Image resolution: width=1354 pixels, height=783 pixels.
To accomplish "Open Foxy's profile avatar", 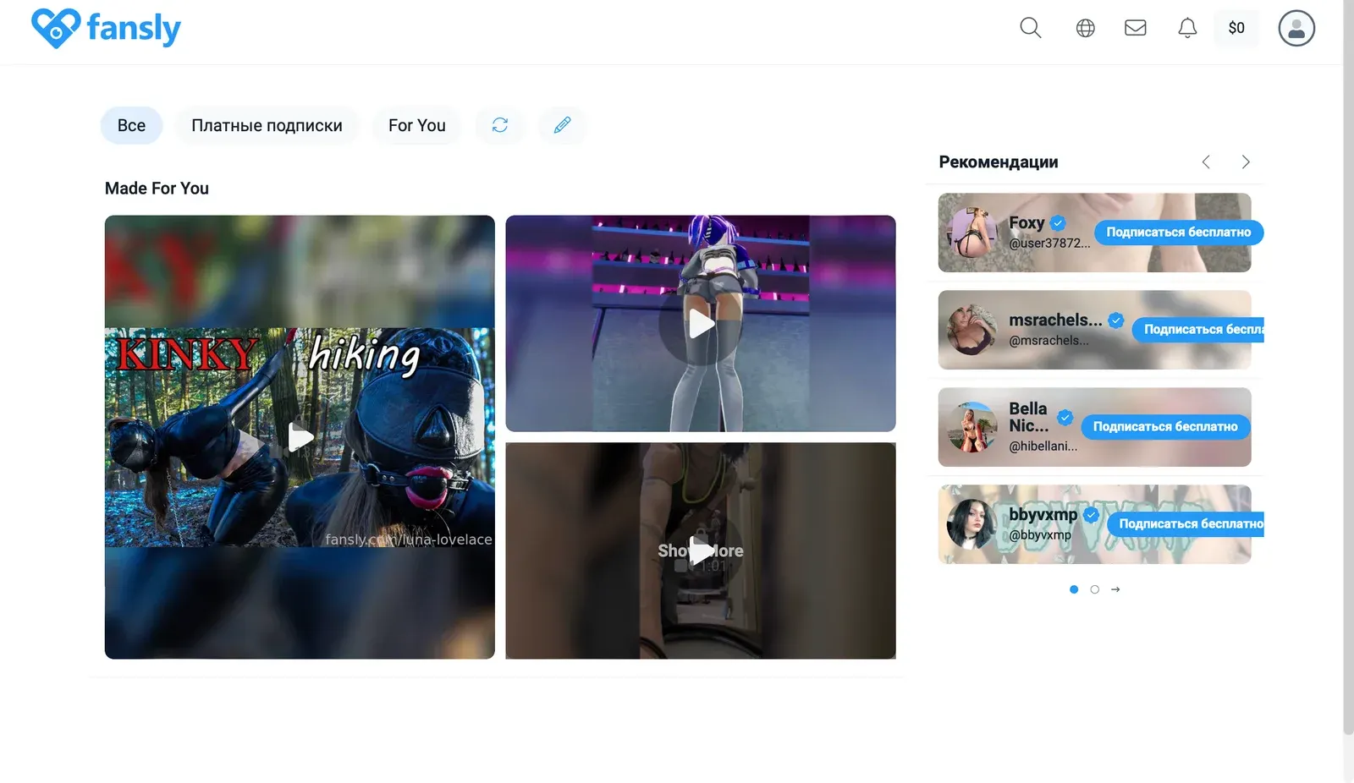I will 971,233.
